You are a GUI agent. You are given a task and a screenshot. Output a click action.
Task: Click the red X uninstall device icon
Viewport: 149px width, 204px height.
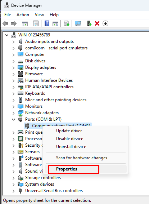point(97,23)
